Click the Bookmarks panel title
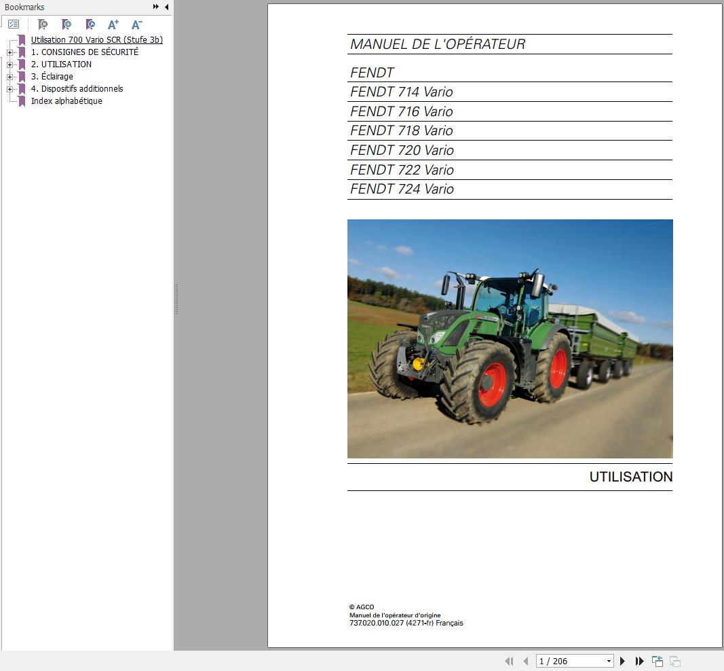724x671 pixels. point(24,7)
